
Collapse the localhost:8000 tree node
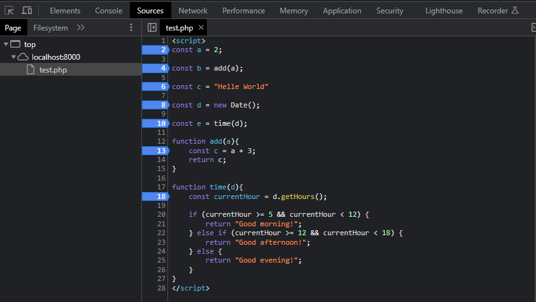click(x=13, y=57)
